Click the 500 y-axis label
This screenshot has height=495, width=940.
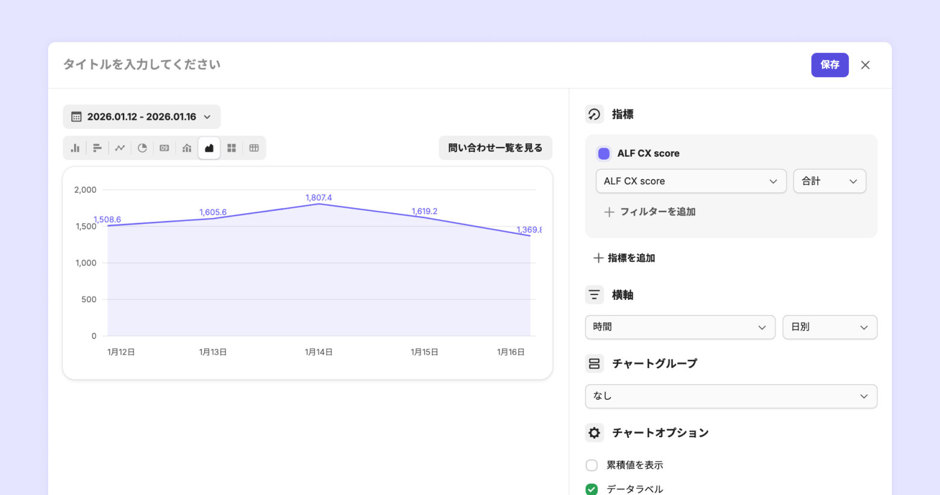click(x=89, y=299)
